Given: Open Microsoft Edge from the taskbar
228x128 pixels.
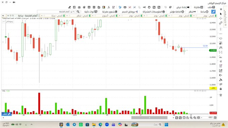Looking at the screenshot, I should pyautogui.click(x=100, y=125).
